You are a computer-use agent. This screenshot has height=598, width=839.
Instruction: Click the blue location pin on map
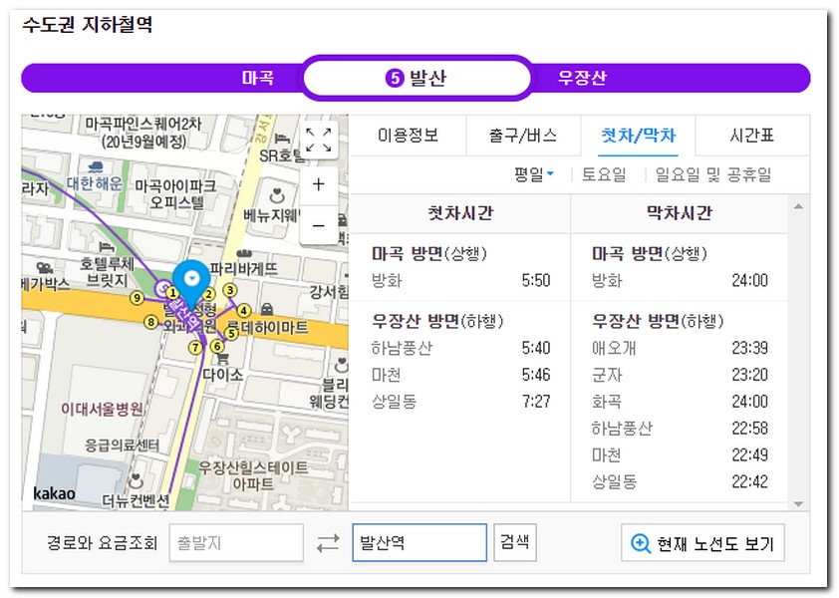(x=189, y=280)
